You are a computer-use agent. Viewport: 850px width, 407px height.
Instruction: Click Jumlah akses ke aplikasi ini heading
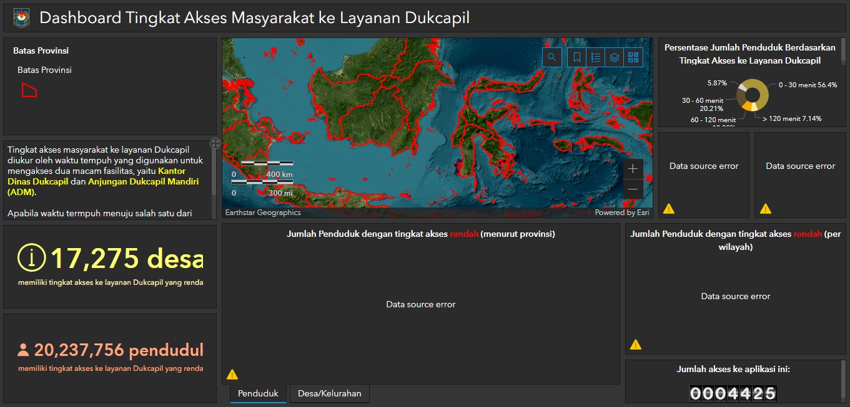(x=733, y=369)
